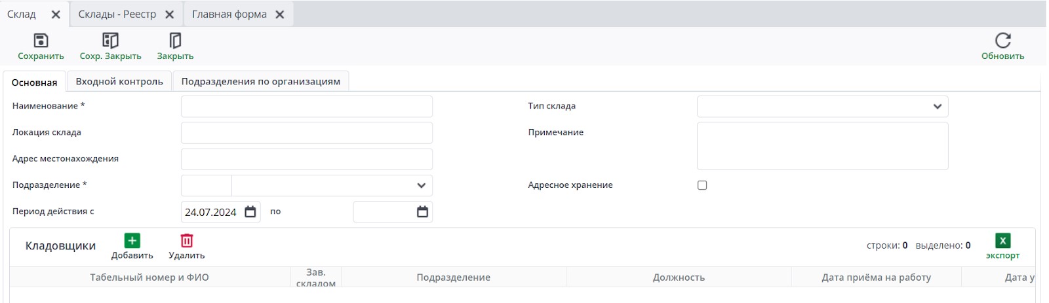
Task: Click the red Удалить trash icon
Action: (187, 241)
